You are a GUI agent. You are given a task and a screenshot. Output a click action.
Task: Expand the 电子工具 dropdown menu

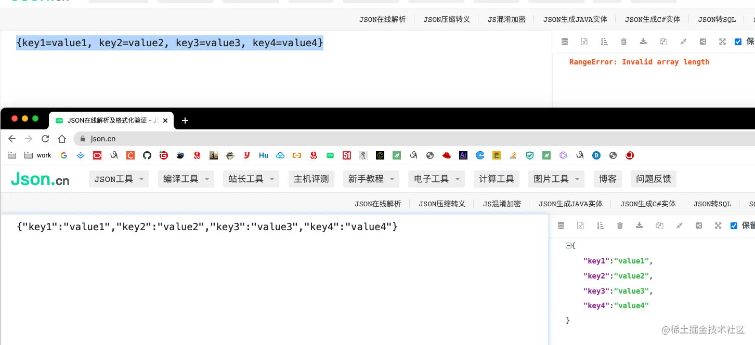click(x=436, y=179)
